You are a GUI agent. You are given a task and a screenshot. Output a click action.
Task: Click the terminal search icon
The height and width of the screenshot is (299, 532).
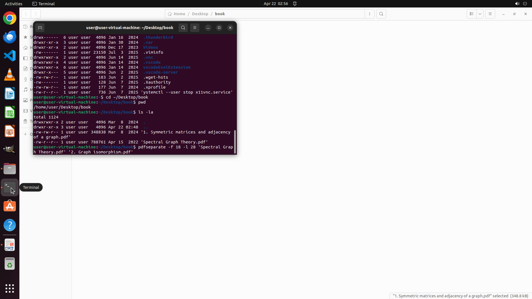pos(183,28)
